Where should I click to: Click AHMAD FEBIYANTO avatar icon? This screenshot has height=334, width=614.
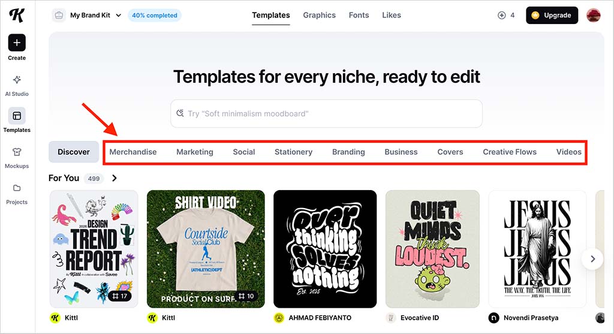[279, 318]
